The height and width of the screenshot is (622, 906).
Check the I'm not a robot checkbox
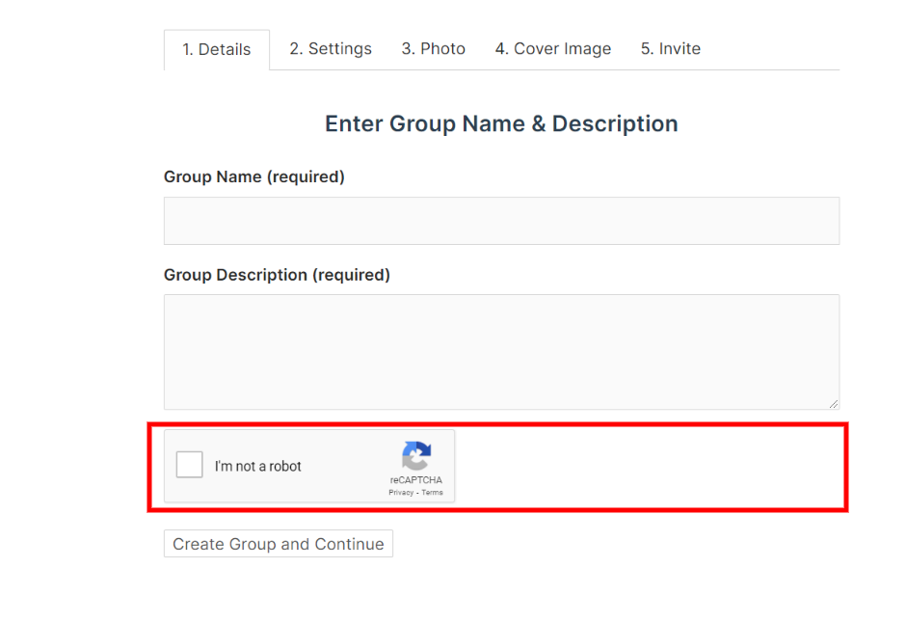pos(190,465)
